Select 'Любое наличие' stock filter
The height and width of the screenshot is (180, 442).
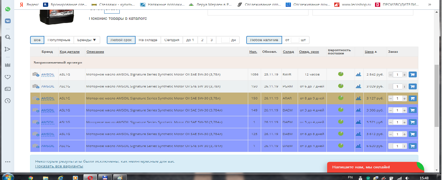click(264, 40)
